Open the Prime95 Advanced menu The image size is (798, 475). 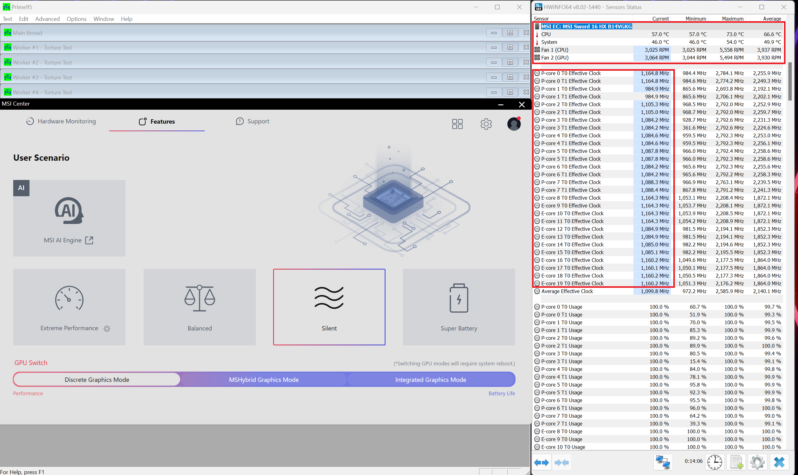[47, 19]
